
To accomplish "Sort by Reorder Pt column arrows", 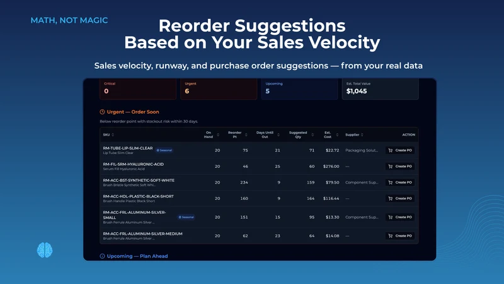I will [246, 134].
